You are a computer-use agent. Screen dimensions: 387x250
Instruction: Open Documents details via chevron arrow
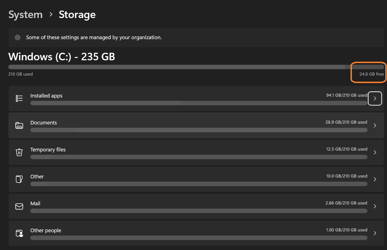coord(375,125)
